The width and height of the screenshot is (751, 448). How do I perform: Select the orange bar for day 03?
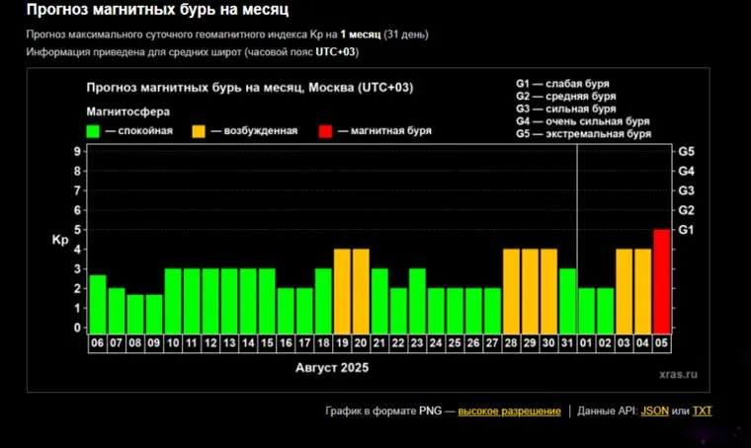[x=624, y=291]
